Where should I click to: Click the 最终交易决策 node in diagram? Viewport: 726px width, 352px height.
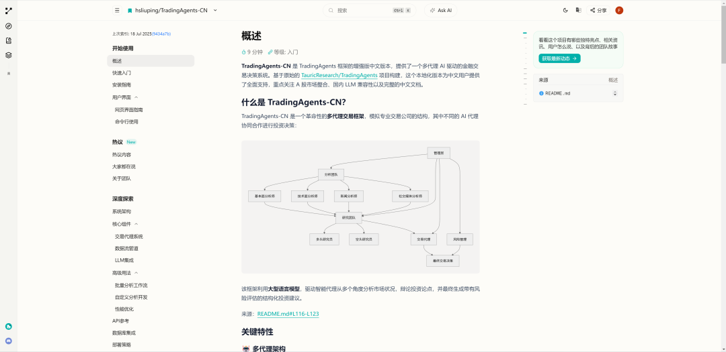[442, 261]
